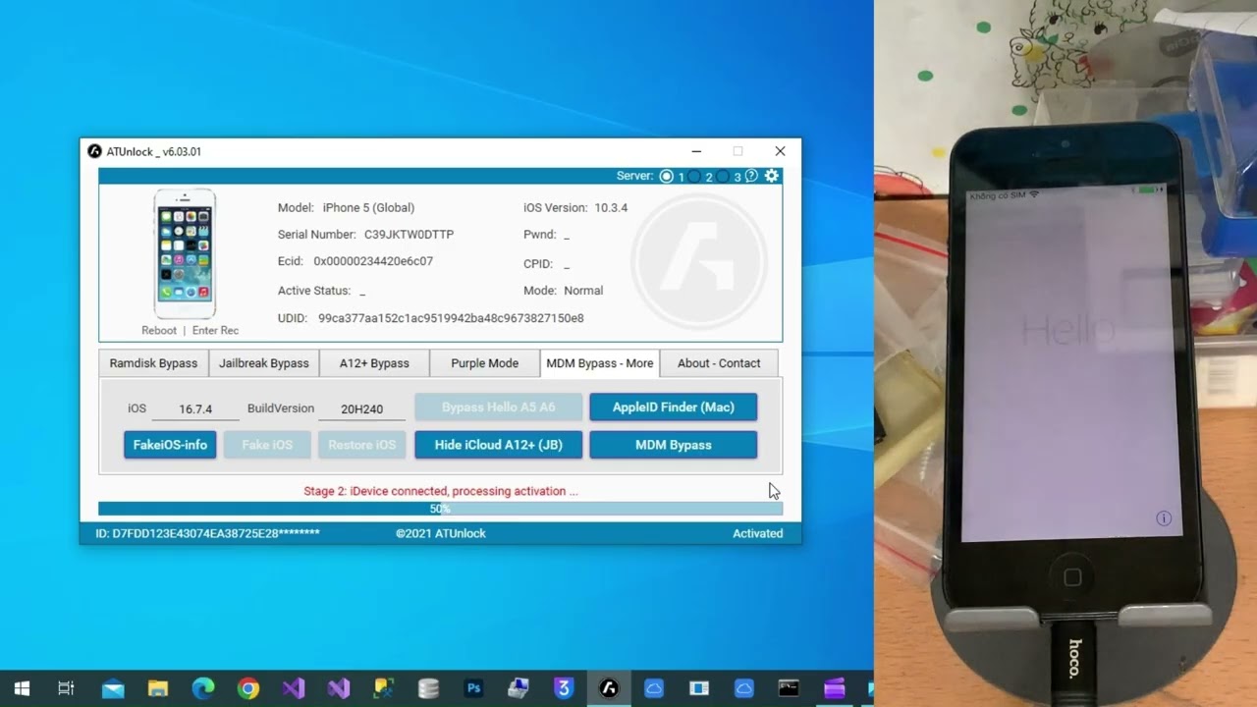1257x707 pixels.
Task: Click the UDID value string
Action: click(x=451, y=318)
